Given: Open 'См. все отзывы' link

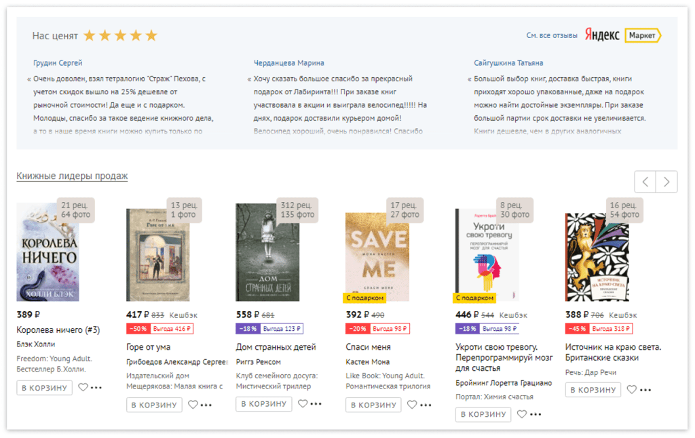Looking at the screenshot, I should pyautogui.click(x=552, y=35).
